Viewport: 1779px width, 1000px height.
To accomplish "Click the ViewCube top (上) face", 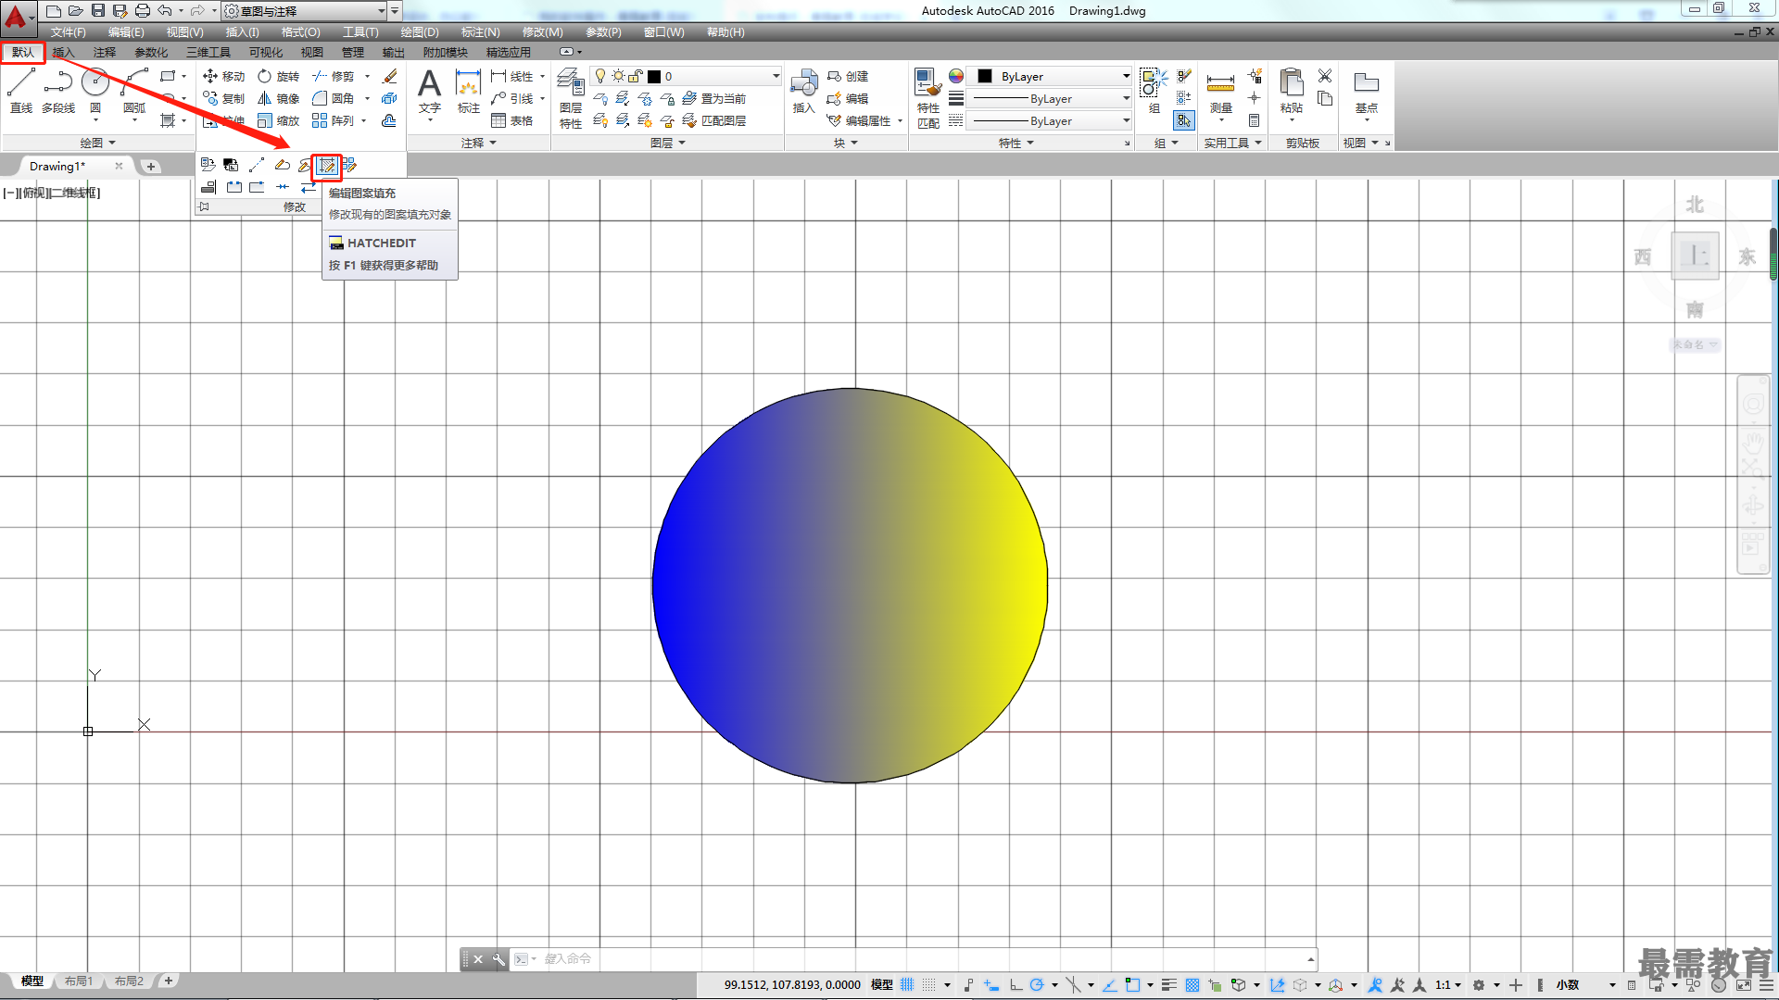I will (x=1695, y=256).
